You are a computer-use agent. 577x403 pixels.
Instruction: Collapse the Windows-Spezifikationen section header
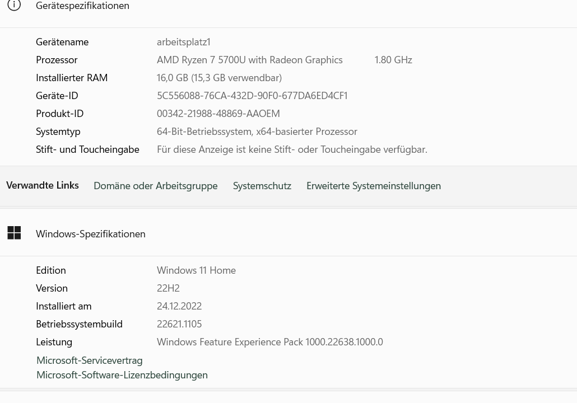[288, 233]
